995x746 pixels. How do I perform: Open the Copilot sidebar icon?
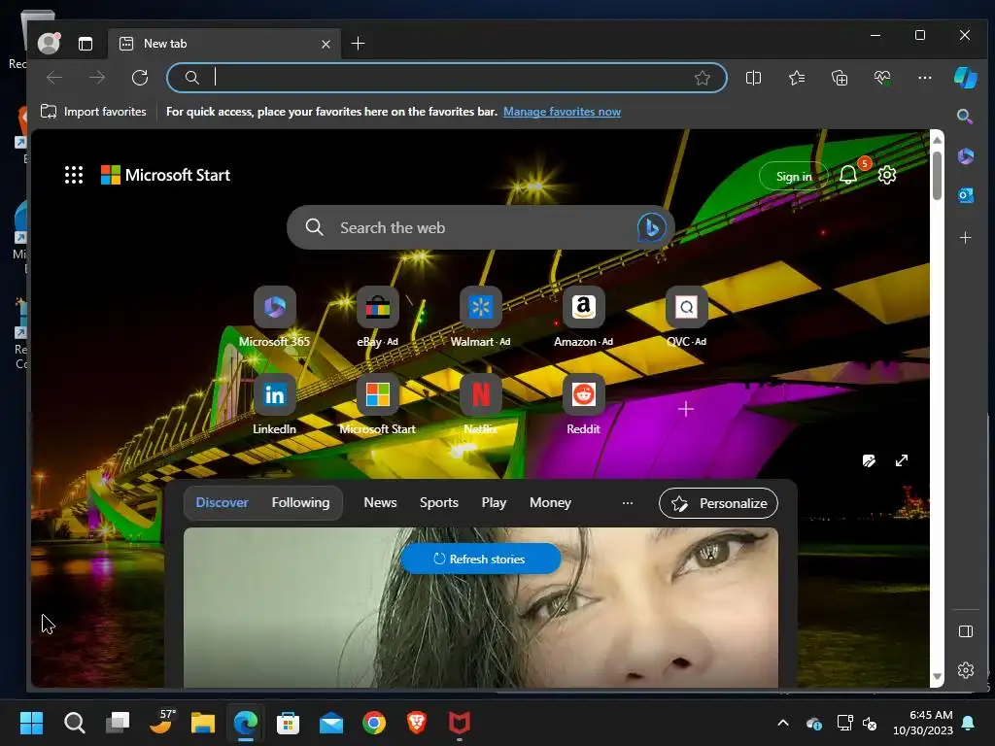click(x=965, y=78)
